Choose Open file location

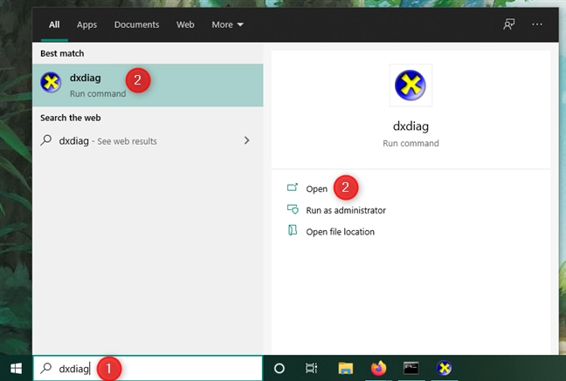pyautogui.click(x=340, y=232)
